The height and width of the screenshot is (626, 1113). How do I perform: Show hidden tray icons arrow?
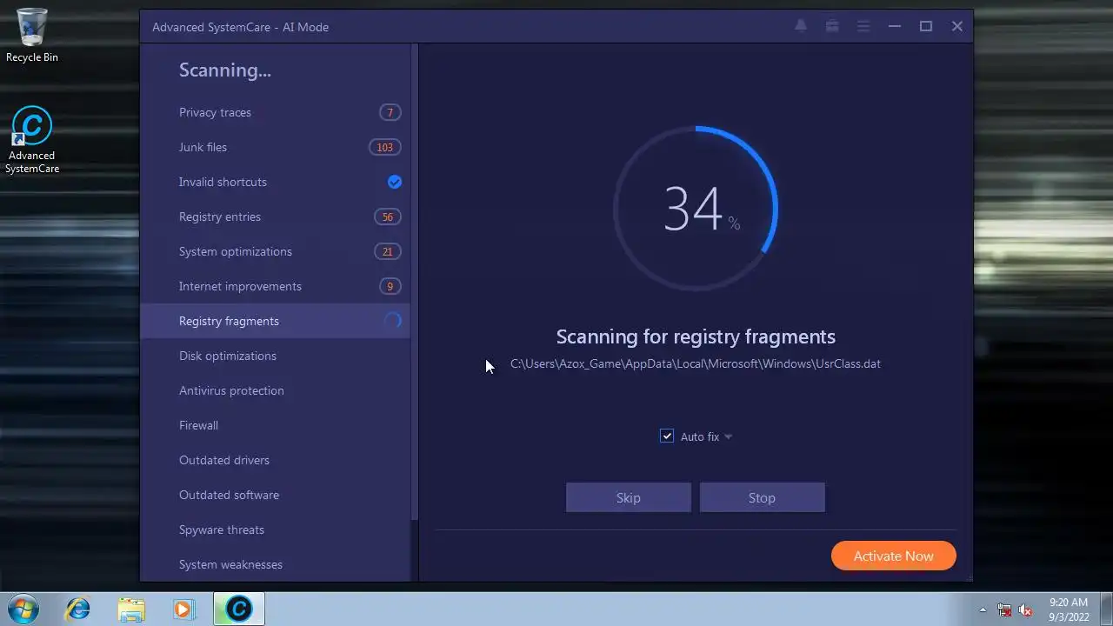point(983,609)
